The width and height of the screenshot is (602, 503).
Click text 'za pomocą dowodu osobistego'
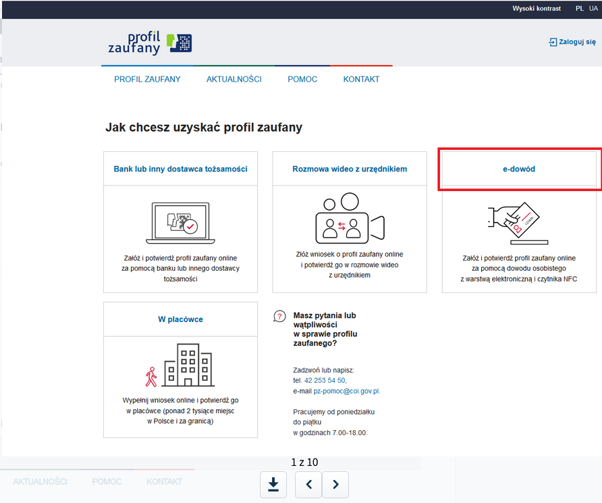tap(519, 269)
